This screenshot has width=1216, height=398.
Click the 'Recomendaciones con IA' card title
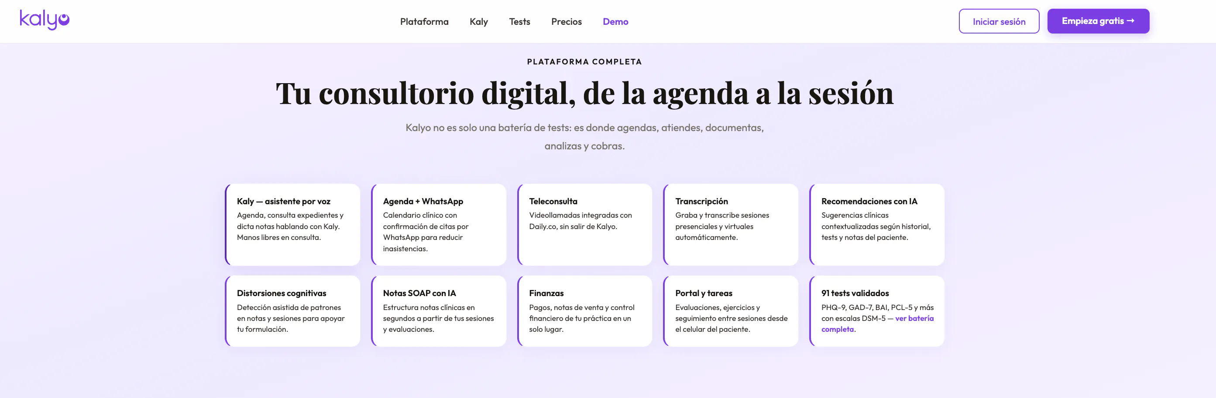(x=869, y=201)
